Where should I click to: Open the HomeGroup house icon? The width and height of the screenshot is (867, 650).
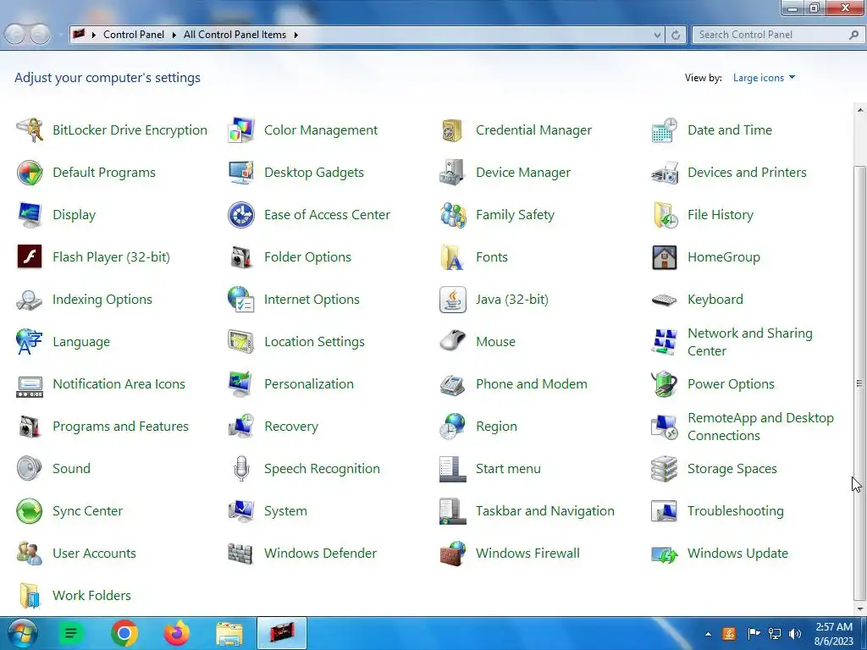point(664,257)
